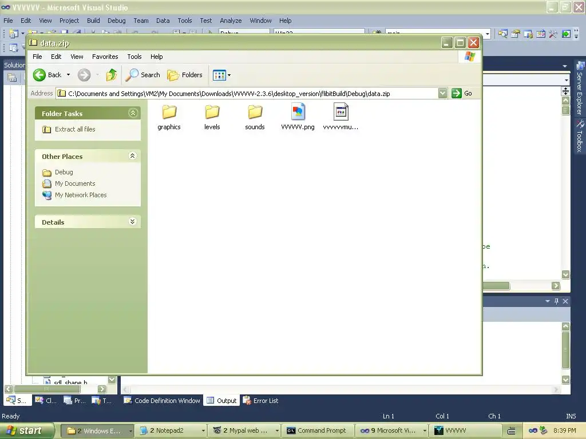Open the sounds folder

(x=255, y=117)
